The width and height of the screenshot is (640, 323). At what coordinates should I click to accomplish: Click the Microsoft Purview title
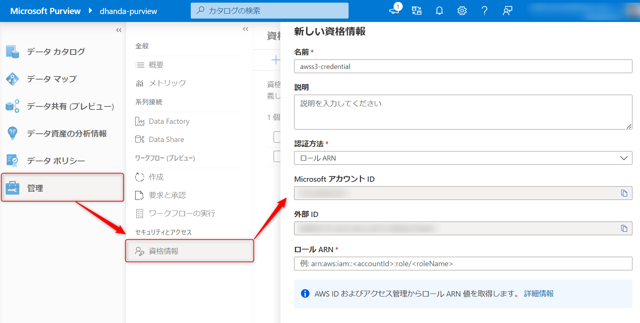pyautogui.click(x=45, y=11)
